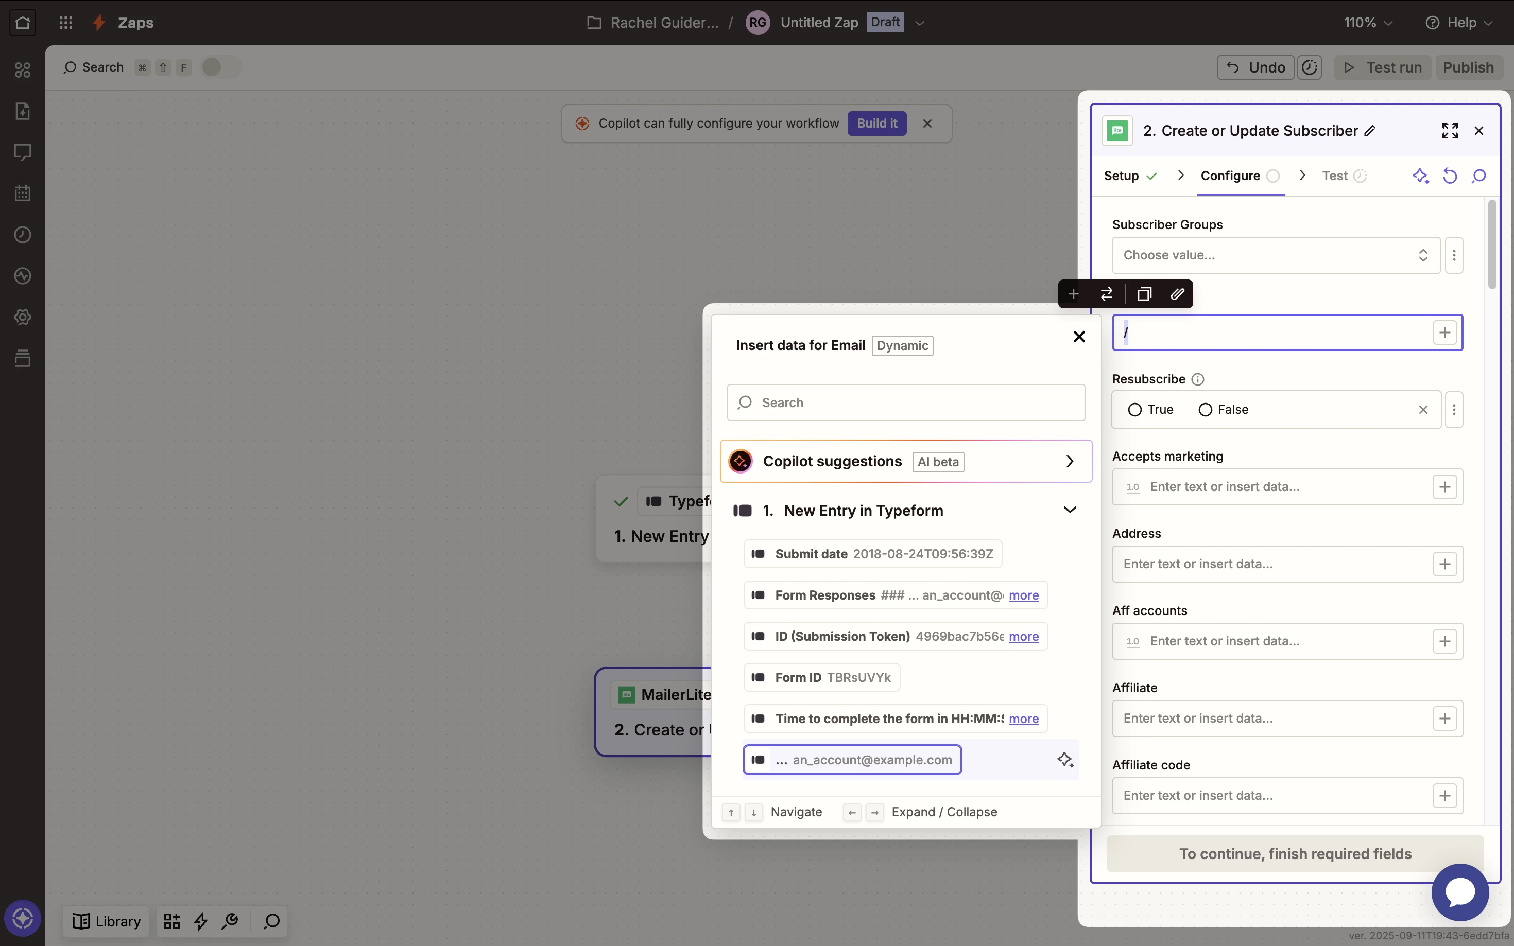Open the comments icon in sidebar
The width and height of the screenshot is (1514, 946).
click(x=23, y=152)
